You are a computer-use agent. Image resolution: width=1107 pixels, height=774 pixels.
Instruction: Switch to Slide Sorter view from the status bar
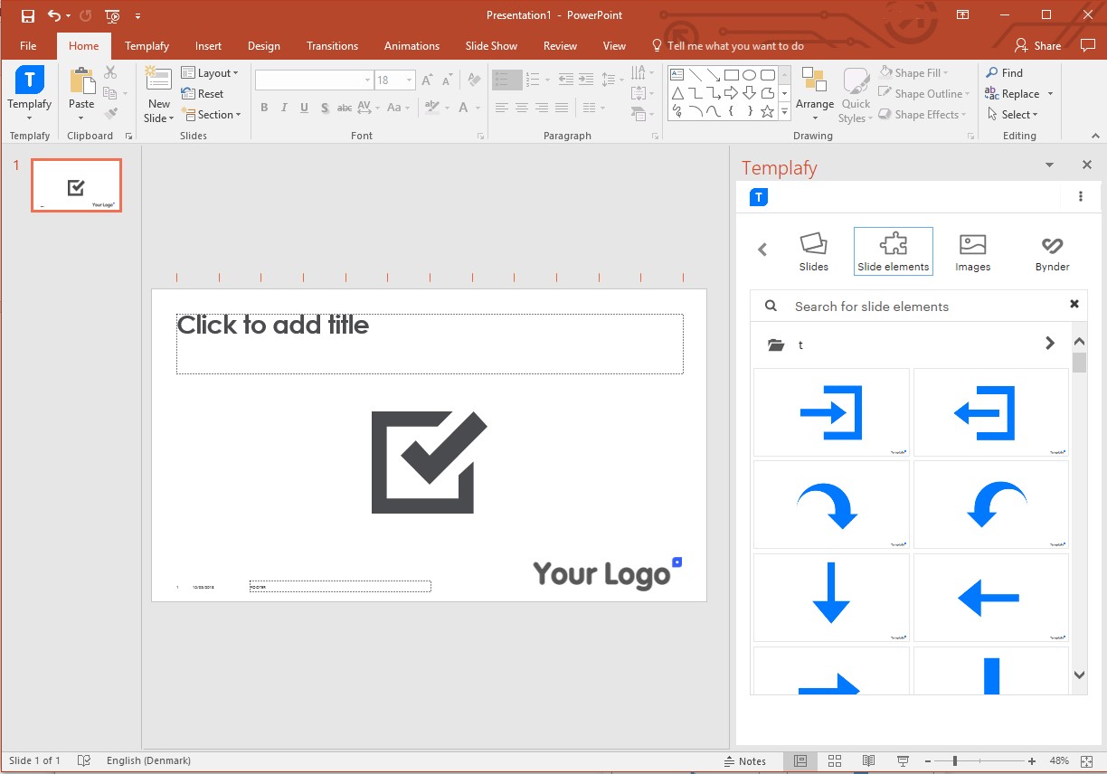pos(835,760)
